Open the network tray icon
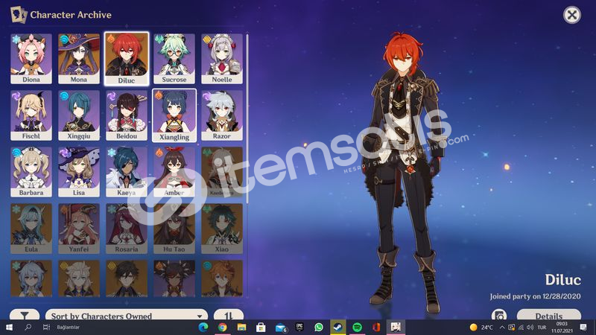Image resolution: width=596 pixels, height=335 pixels. pyautogui.click(x=521, y=328)
